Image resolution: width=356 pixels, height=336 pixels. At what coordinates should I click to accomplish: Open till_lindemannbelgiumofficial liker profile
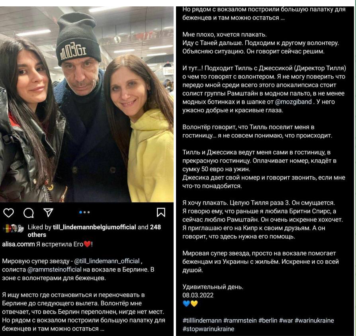[94, 227]
